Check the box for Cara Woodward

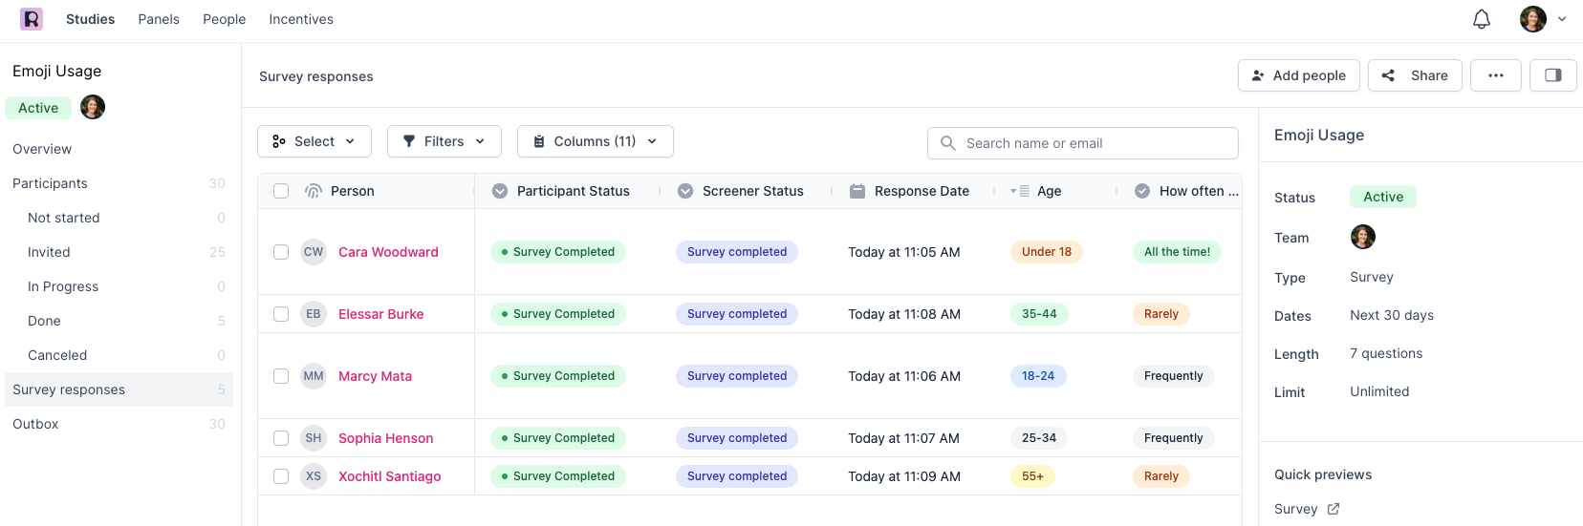(281, 252)
